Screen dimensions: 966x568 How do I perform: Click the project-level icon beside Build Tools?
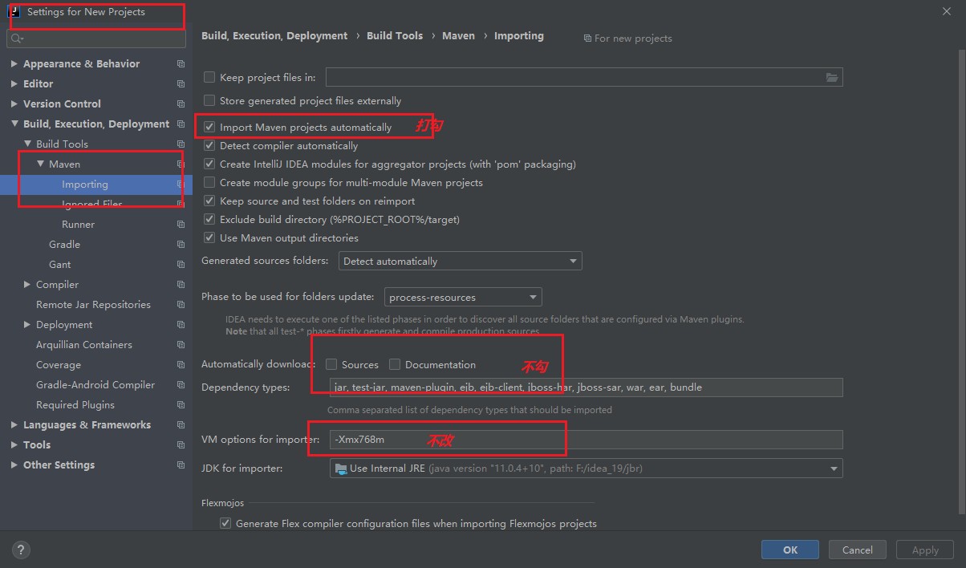click(x=181, y=144)
